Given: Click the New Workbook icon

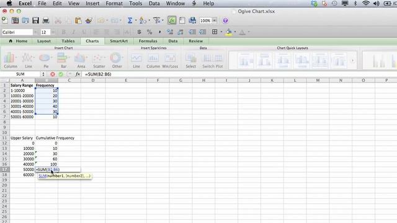Looking at the screenshot, I should [4, 20].
